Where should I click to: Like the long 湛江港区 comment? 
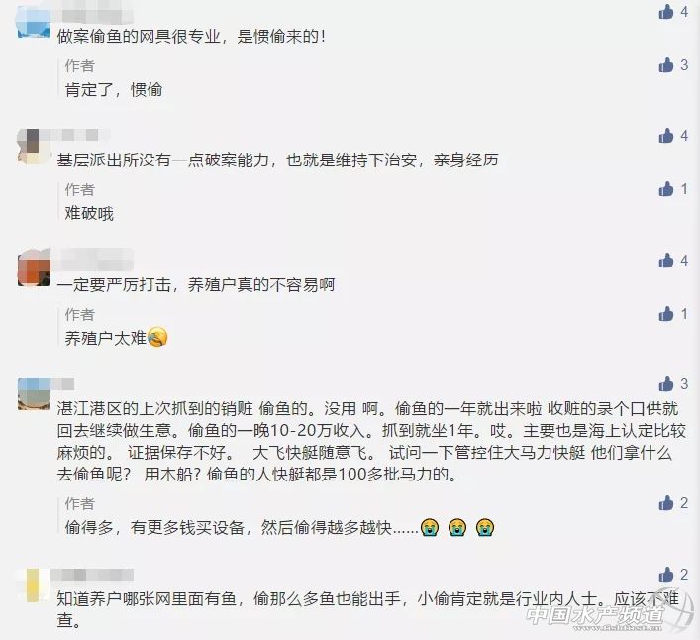tap(665, 384)
